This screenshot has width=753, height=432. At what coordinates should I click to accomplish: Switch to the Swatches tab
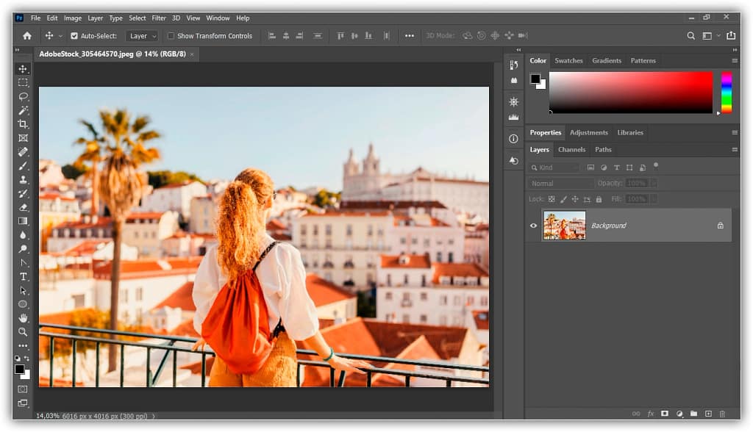coord(568,60)
